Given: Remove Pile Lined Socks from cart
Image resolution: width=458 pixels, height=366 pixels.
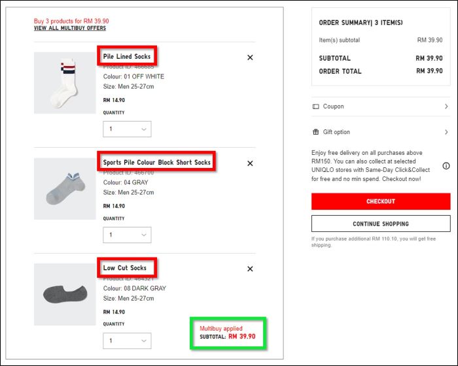Looking at the screenshot, I should 250,58.
